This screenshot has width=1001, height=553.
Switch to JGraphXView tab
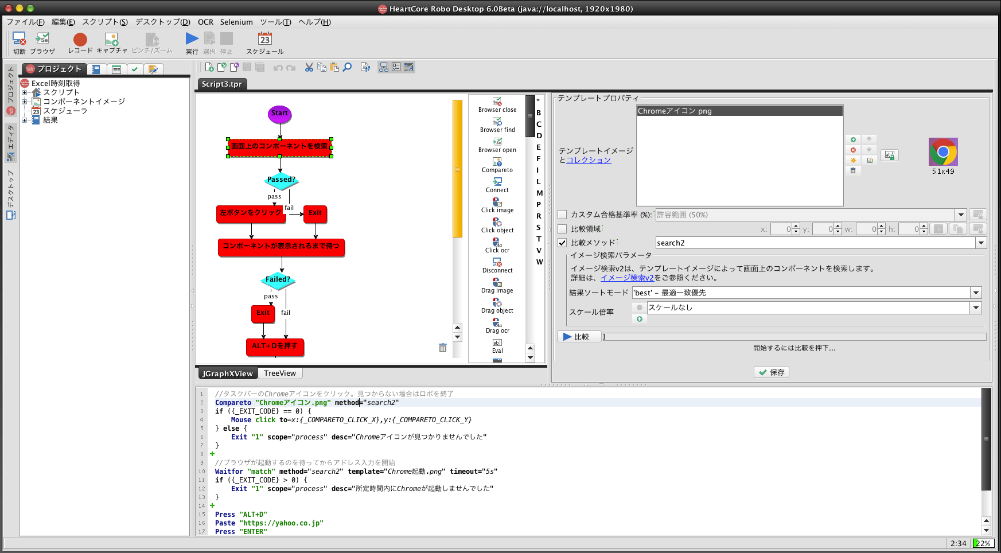[228, 373]
